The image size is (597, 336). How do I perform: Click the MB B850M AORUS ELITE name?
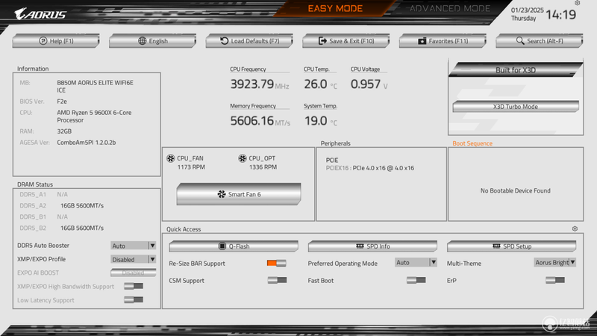96,87
